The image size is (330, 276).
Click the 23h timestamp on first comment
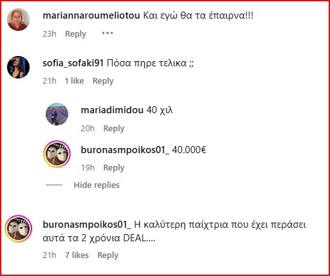point(50,34)
